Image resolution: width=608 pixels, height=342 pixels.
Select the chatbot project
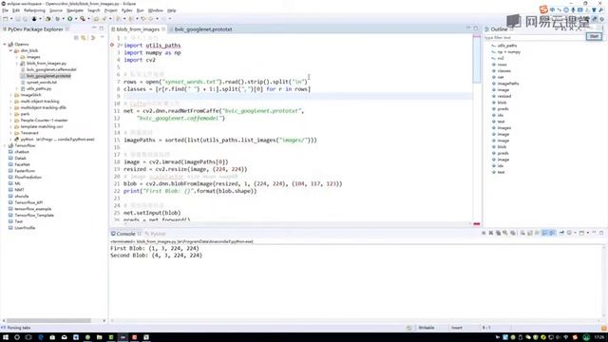click(x=21, y=152)
